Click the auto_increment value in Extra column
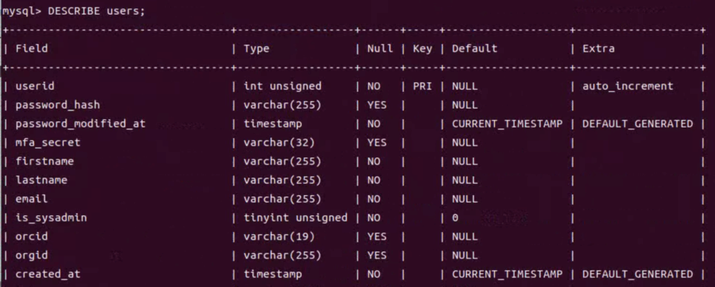 [x=628, y=86]
